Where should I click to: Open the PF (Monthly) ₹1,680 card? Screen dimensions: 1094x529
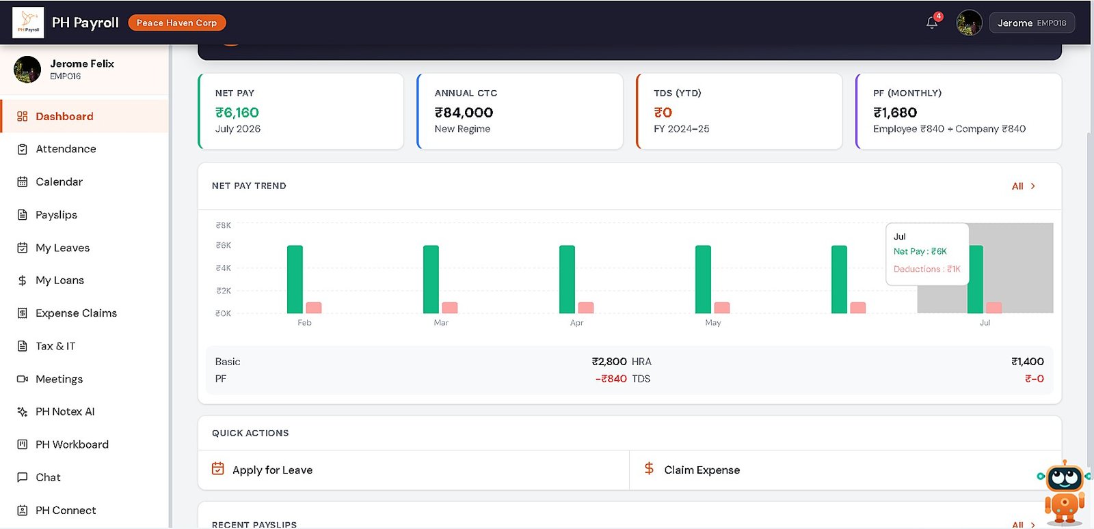pos(959,111)
